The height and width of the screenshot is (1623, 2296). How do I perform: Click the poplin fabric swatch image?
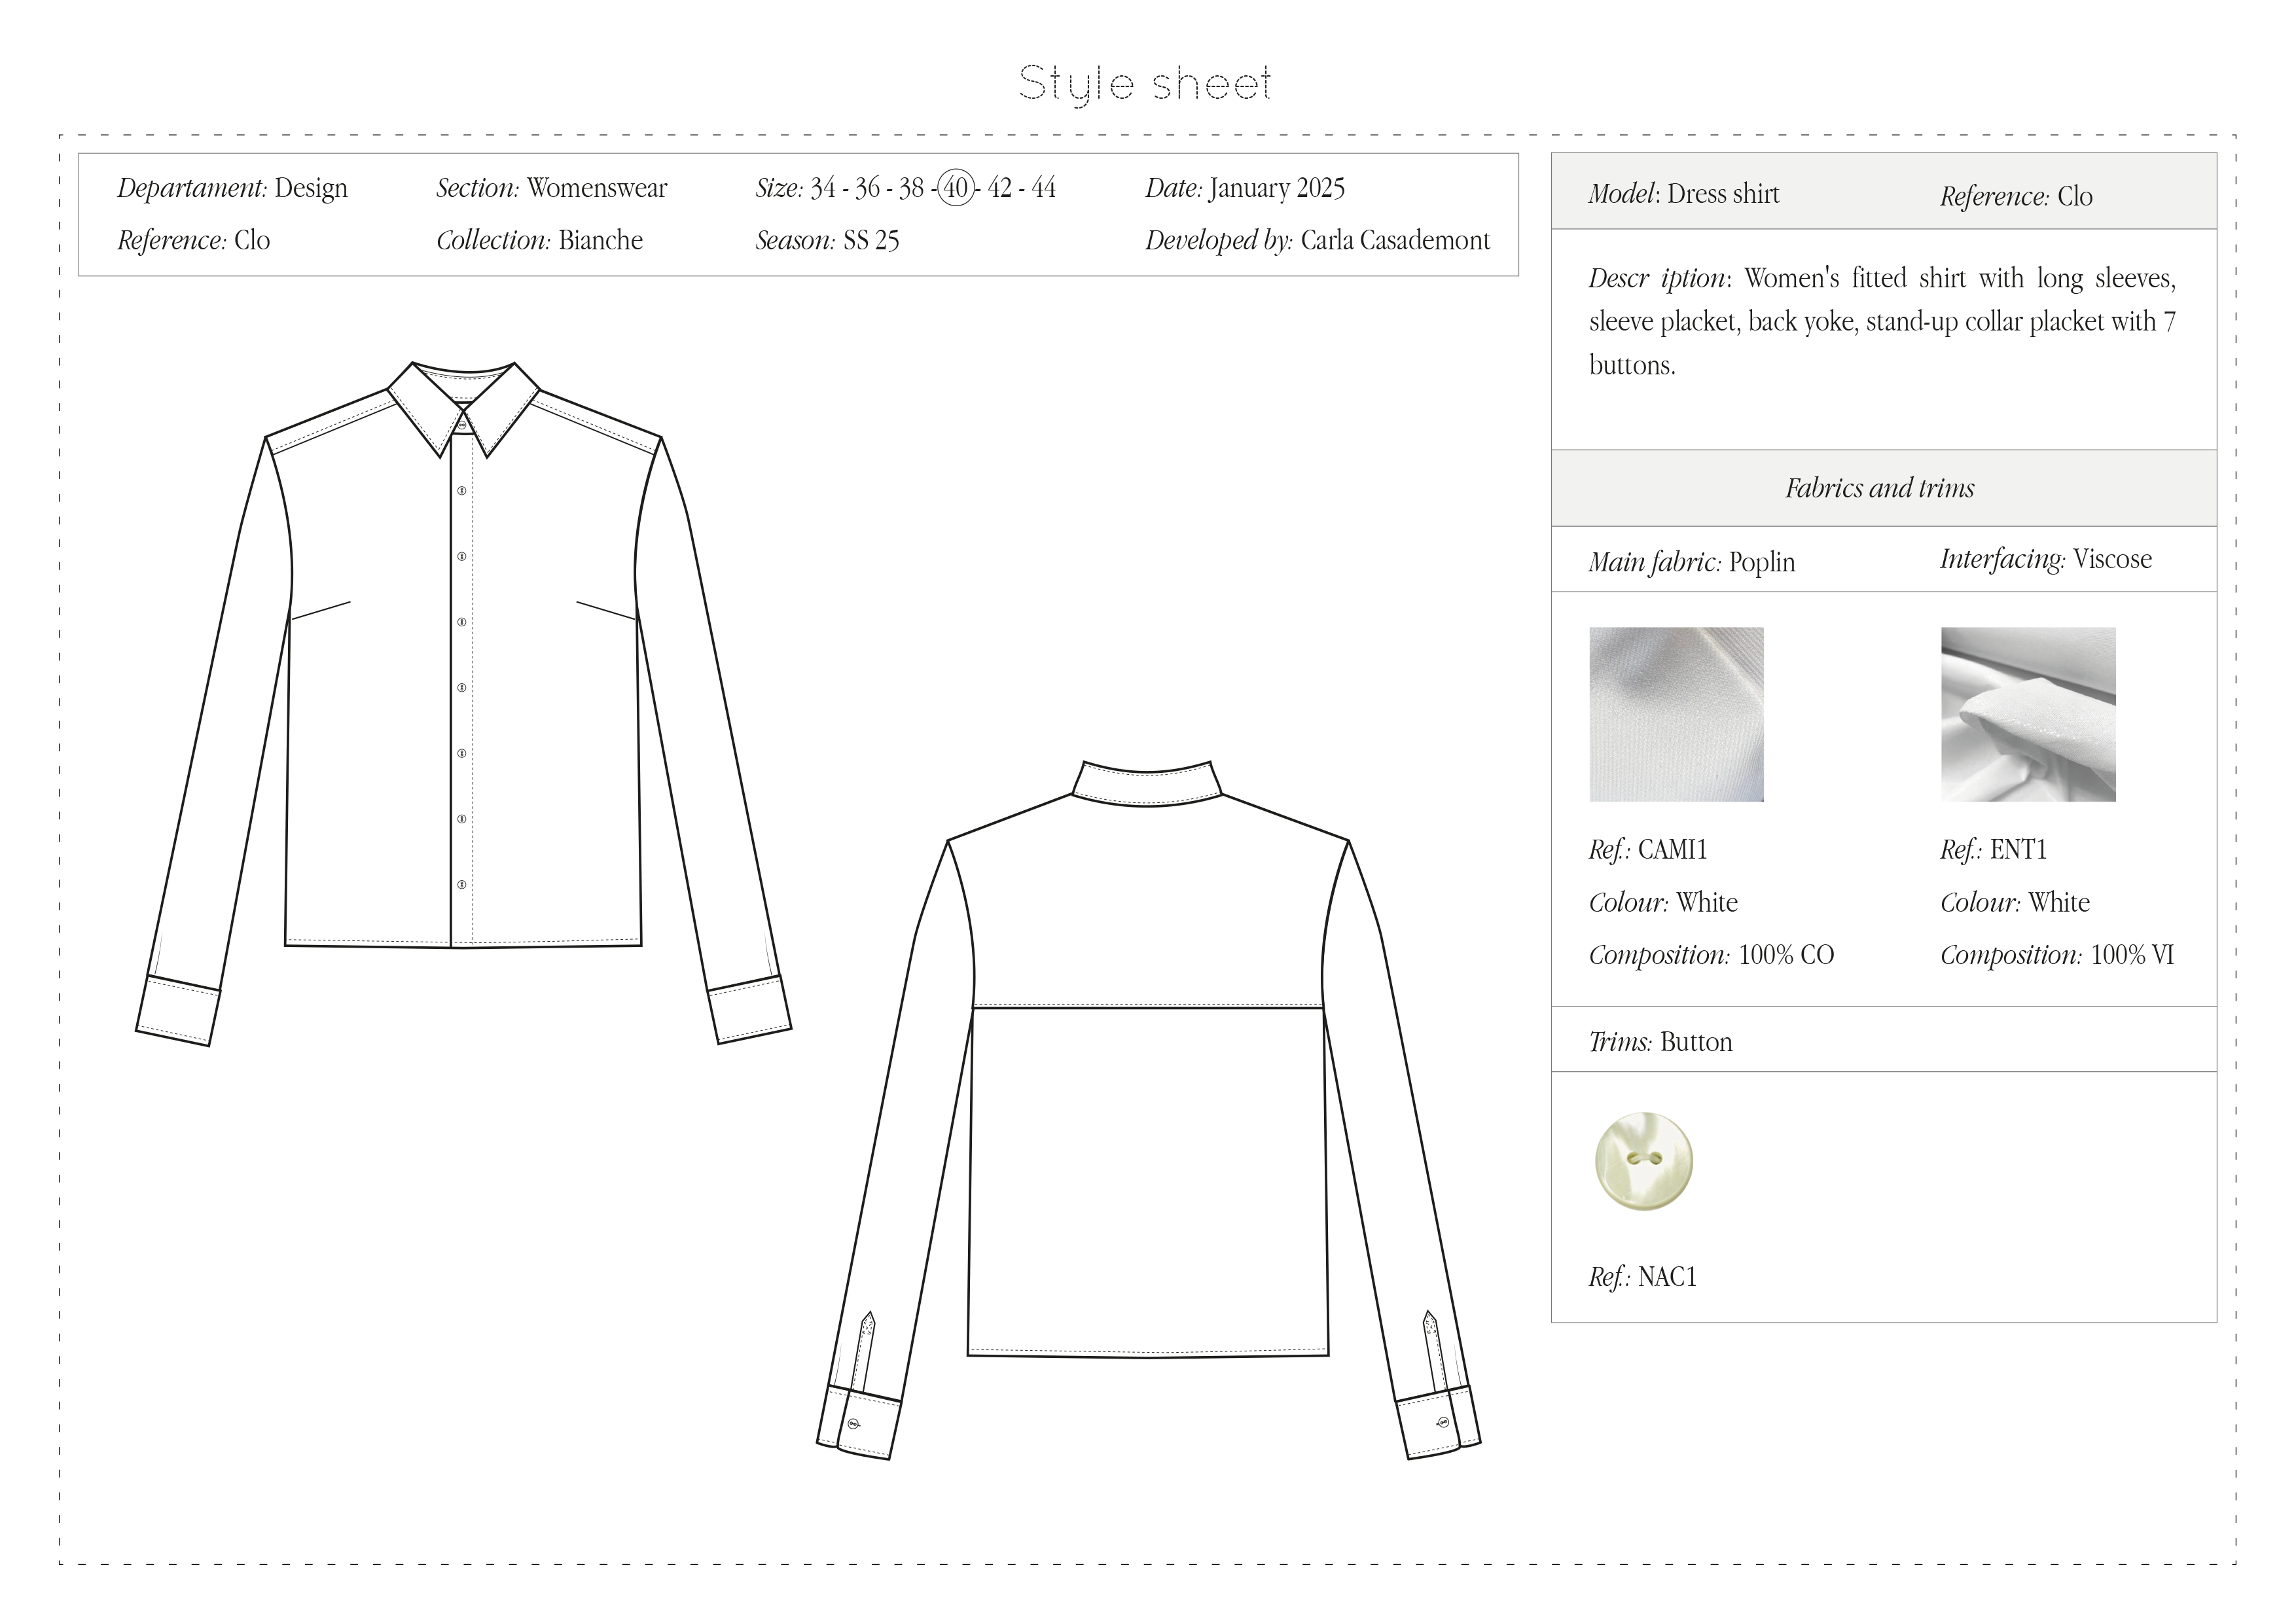(1676, 714)
